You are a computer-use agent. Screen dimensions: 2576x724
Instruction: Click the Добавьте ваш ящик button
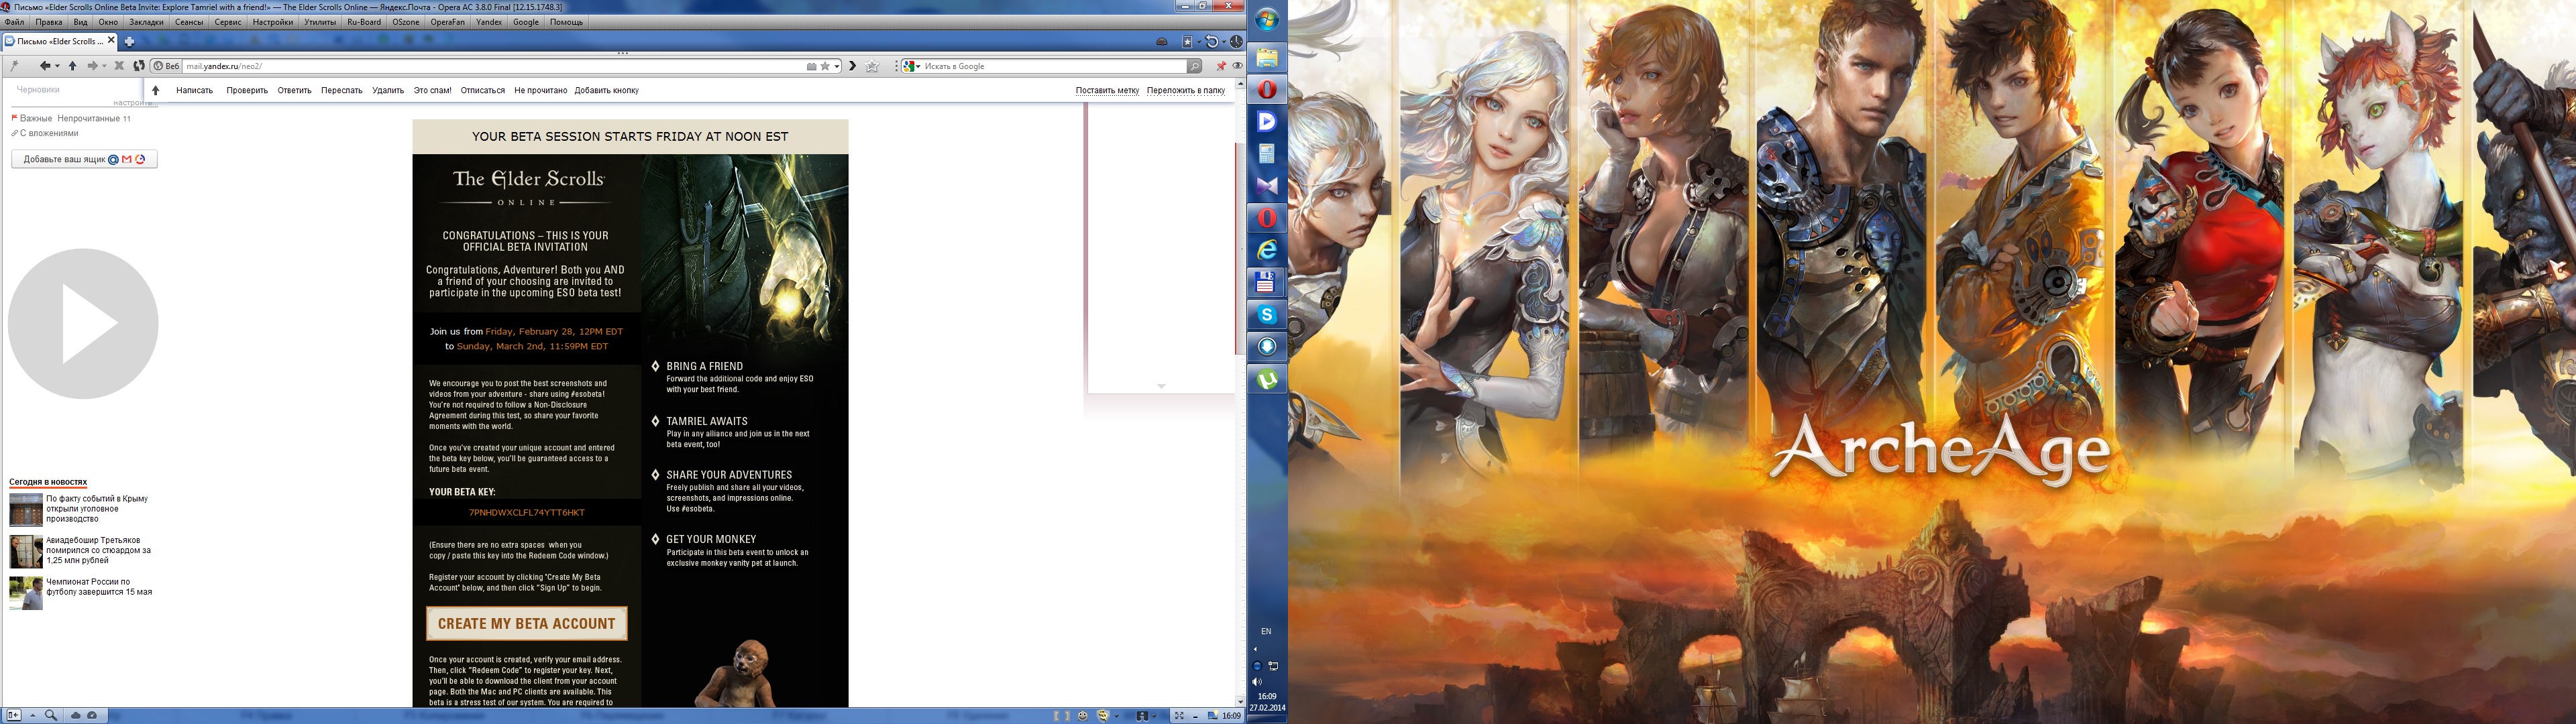pyautogui.click(x=84, y=159)
